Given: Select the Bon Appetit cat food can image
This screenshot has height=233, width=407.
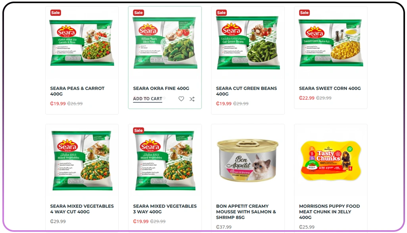Looking at the screenshot, I should pos(248,161).
